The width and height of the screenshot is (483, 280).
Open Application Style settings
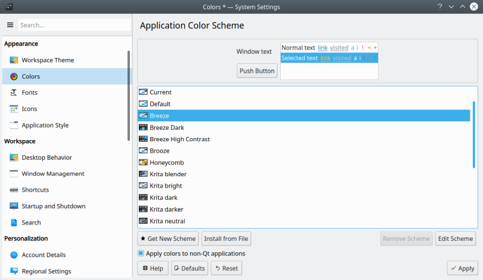[x=45, y=126]
